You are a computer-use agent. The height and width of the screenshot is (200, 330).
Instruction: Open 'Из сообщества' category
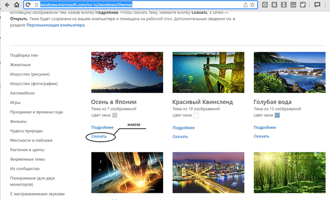[24, 169]
